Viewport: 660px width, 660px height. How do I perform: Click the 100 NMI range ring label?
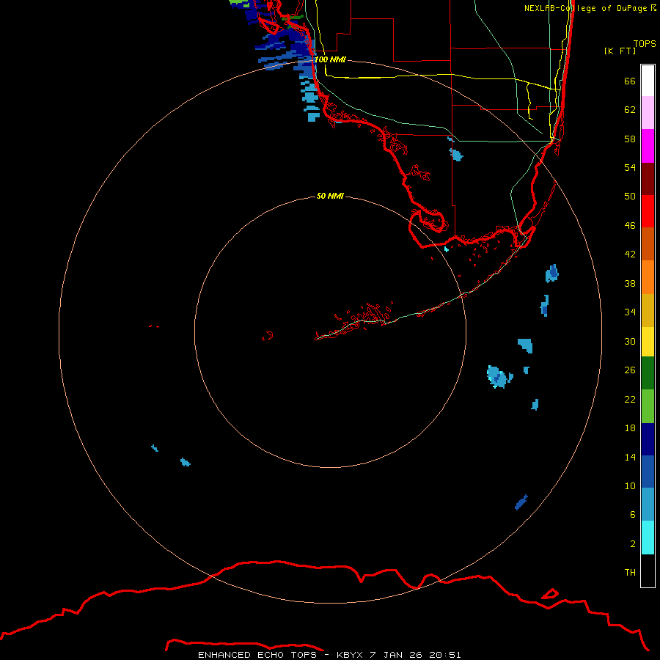point(330,59)
